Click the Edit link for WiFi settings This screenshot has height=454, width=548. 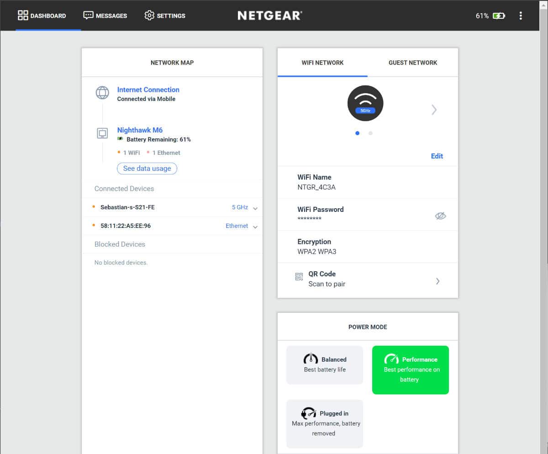437,156
